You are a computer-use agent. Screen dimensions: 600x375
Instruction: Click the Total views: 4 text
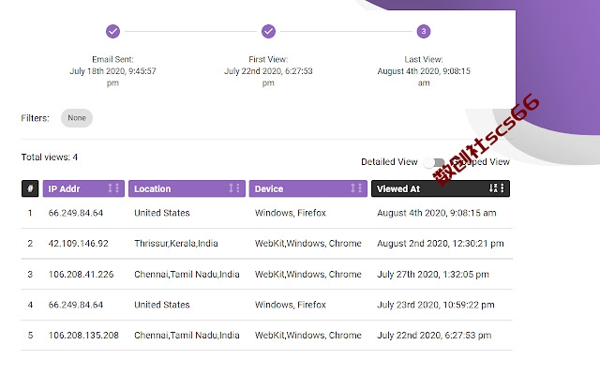[50, 157]
